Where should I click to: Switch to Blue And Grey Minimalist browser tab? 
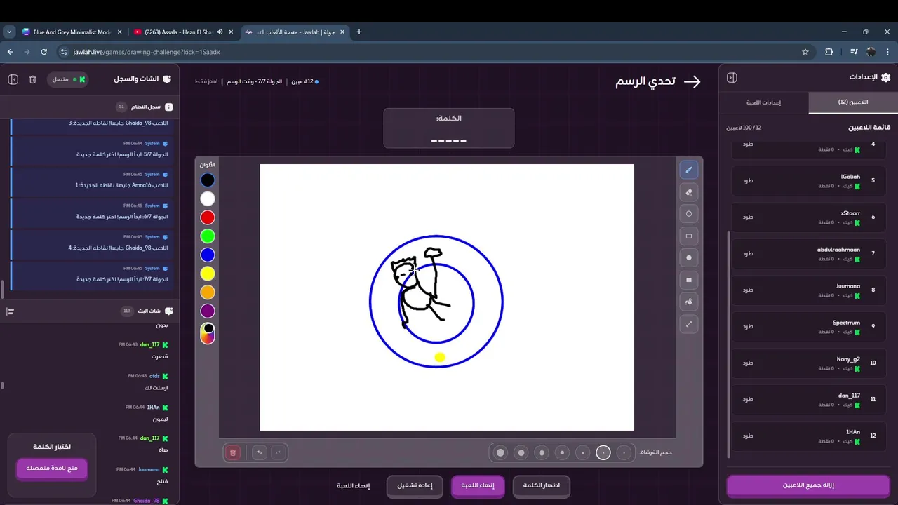point(72,32)
